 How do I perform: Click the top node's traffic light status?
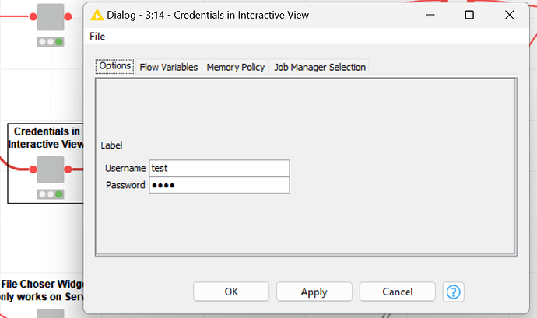[x=51, y=41]
